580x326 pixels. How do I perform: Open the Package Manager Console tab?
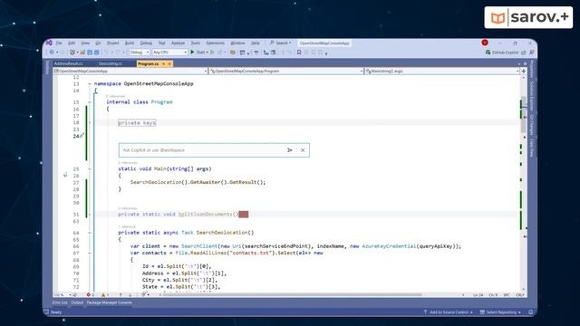[x=109, y=302]
